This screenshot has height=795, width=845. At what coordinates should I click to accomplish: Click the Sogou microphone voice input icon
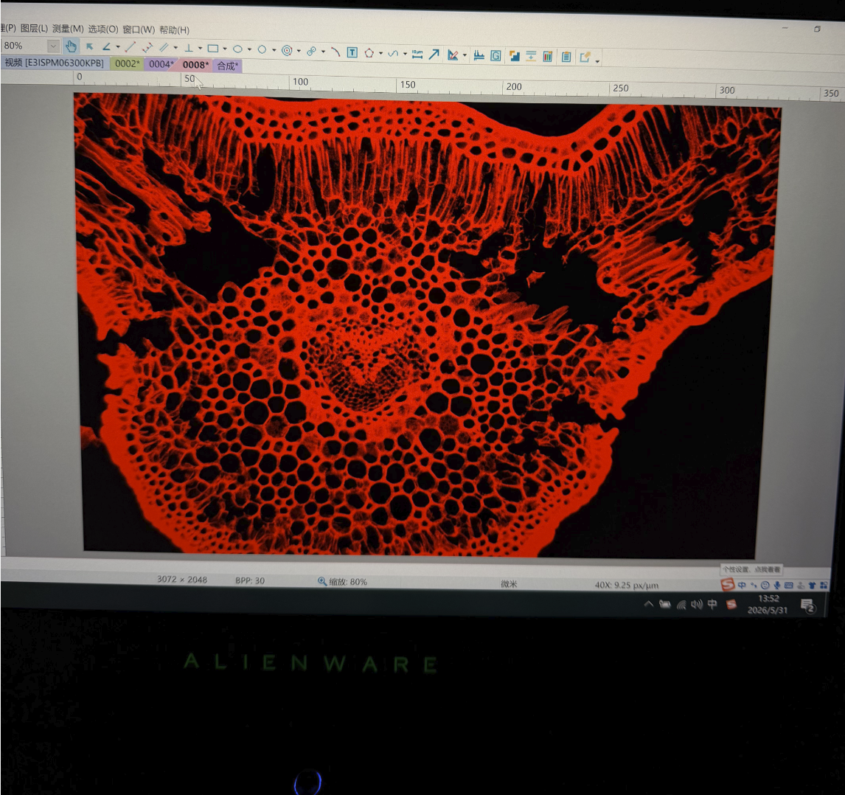point(776,585)
